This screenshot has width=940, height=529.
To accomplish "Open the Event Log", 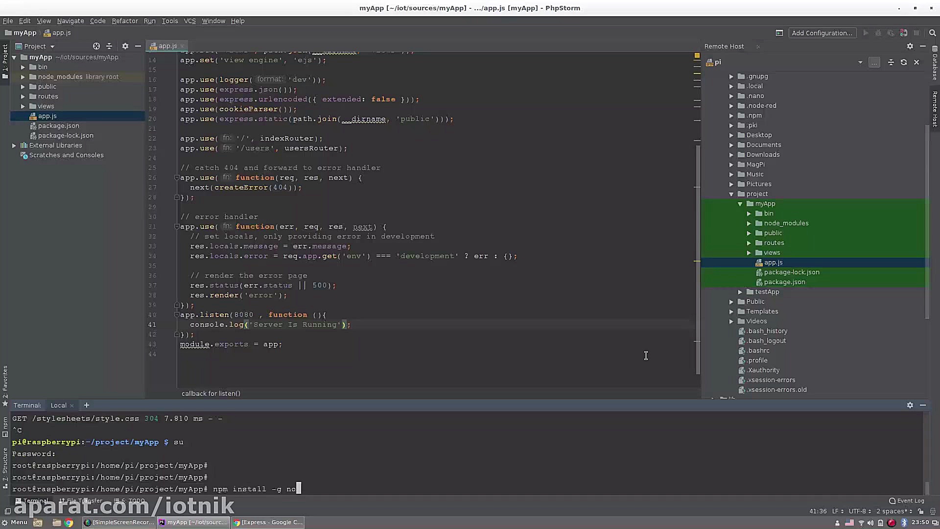I will (907, 501).
